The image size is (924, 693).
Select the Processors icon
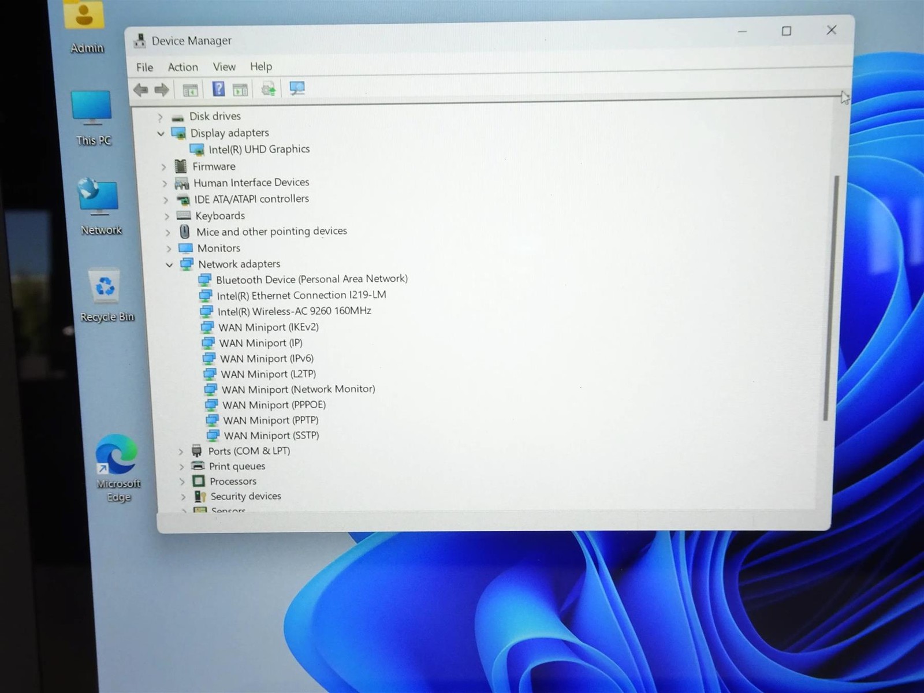(x=199, y=480)
